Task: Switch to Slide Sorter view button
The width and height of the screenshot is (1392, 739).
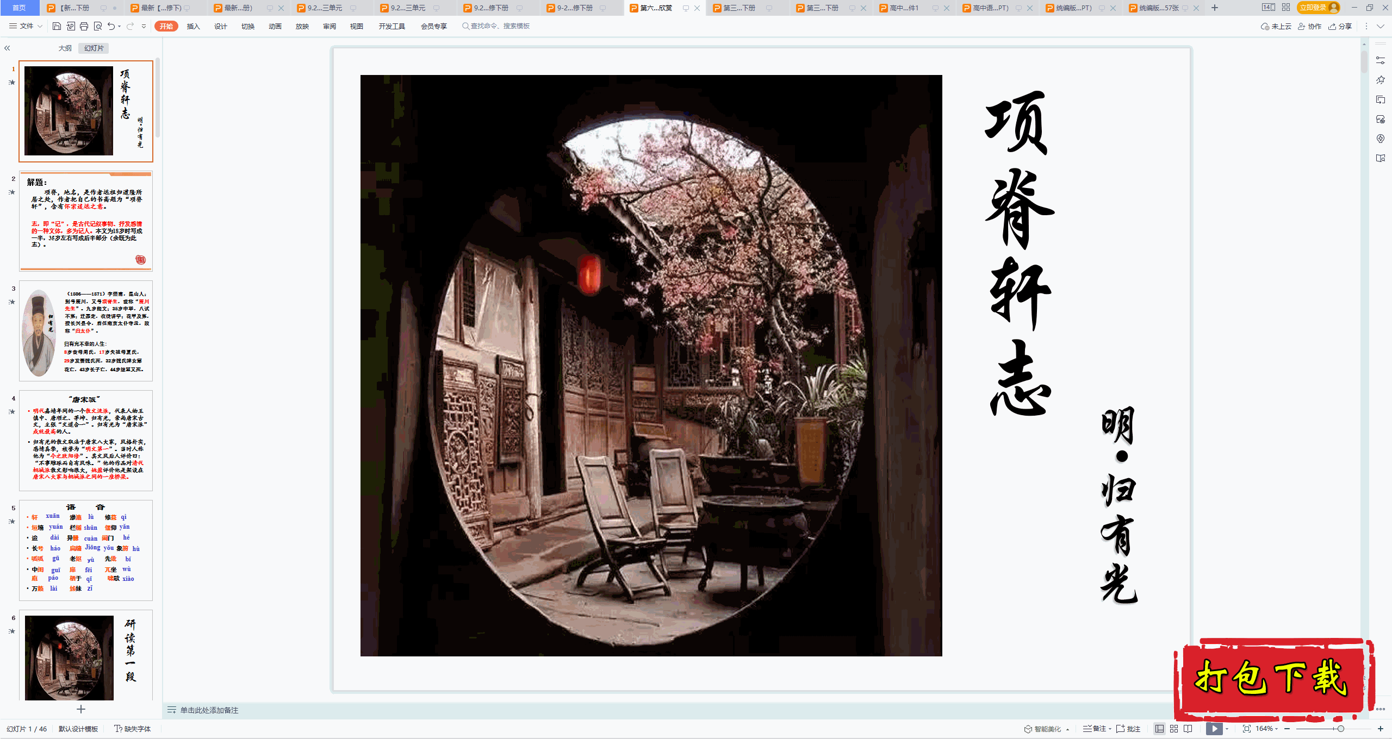Action: 1174,729
